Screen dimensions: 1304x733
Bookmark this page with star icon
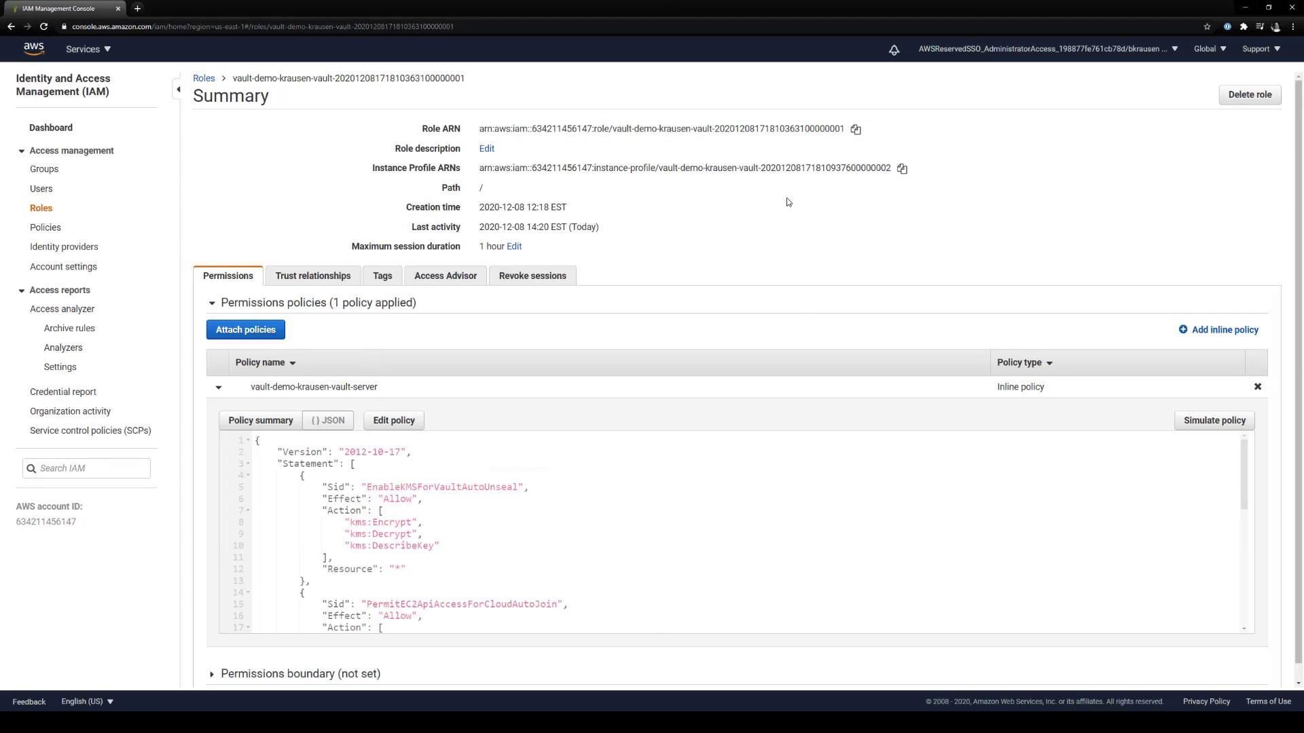click(x=1207, y=26)
